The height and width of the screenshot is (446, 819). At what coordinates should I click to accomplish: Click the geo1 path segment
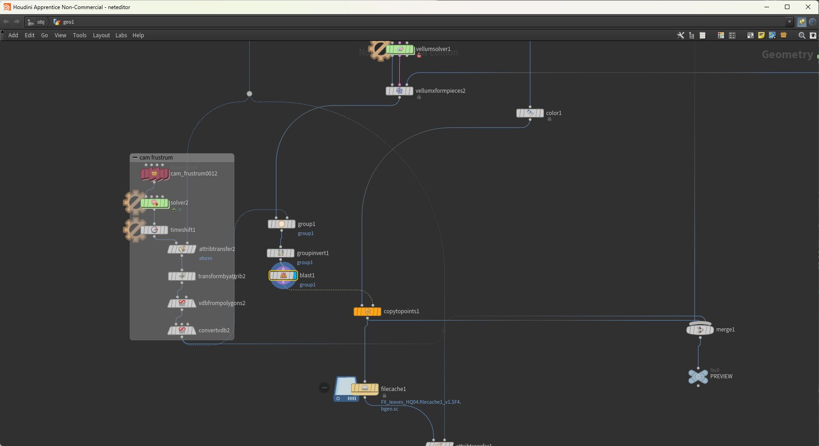tap(64, 22)
